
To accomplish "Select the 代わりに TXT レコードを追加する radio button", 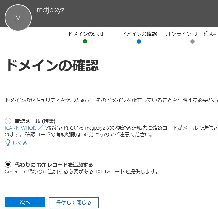I will click(8, 165).
